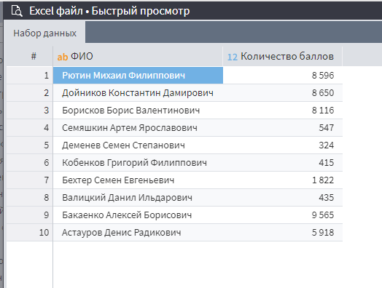Select the Кобенков Григорий Филиппович cell

pyautogui.click(x=138, y=163)
